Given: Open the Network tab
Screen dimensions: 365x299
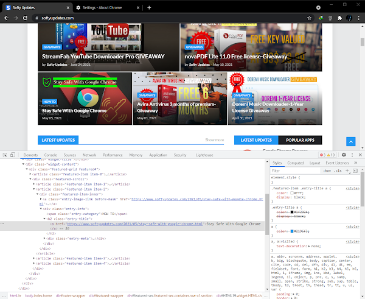Looking at the screenshot, I should (x=89, y=155).
